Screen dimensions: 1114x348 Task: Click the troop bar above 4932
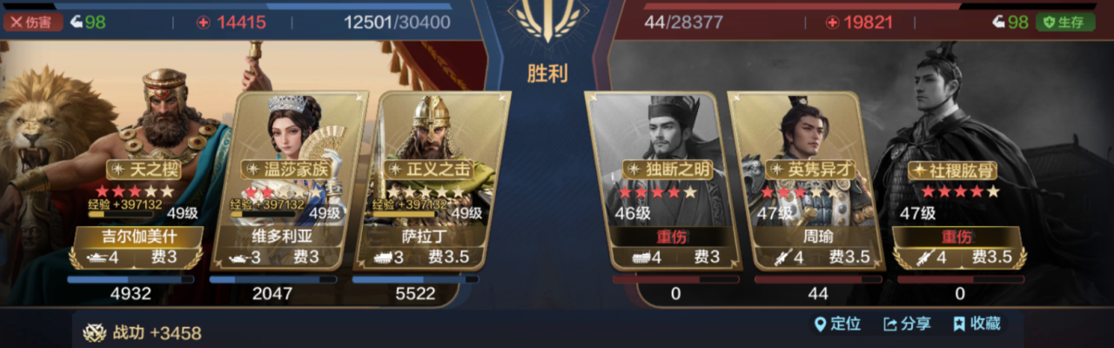click(x=131, y=280)
